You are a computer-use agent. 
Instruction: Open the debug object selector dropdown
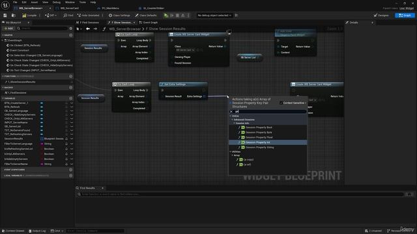click(214, 16)
